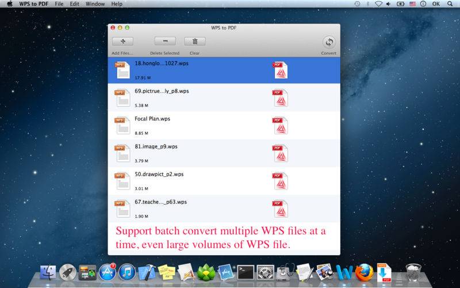The image size is (460, 288).
Task: Open iTunes from the dock
Action: pos(126,272)
